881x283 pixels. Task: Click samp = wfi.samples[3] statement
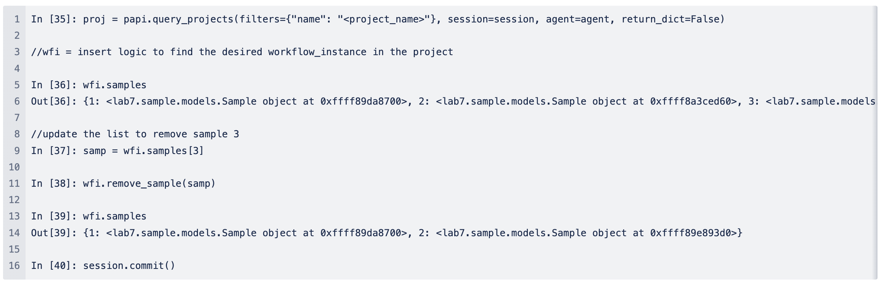click(143, 151)
